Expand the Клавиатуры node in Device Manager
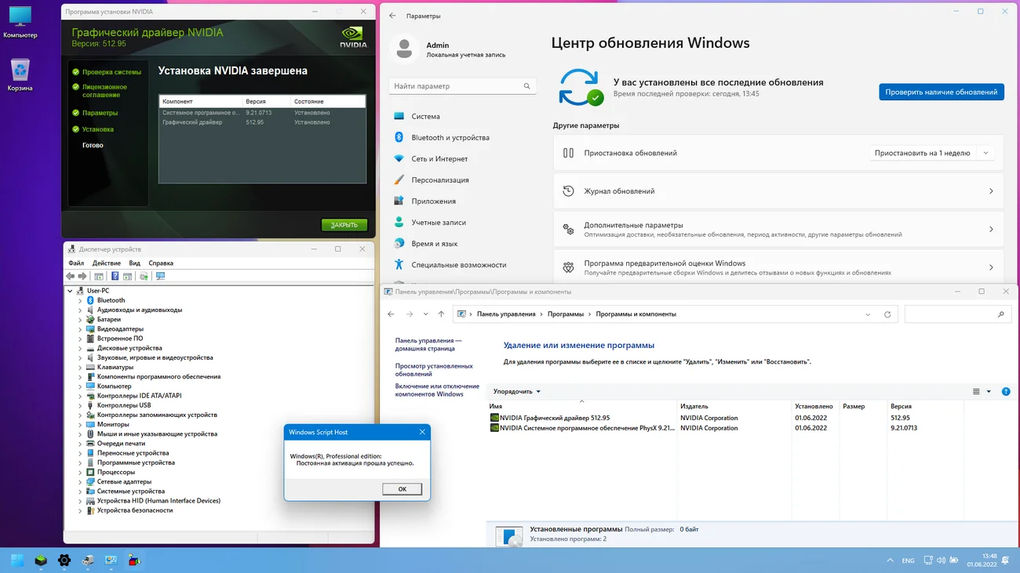The height and width of the screenshot is (573, 1020). click(x=80, y=367)
